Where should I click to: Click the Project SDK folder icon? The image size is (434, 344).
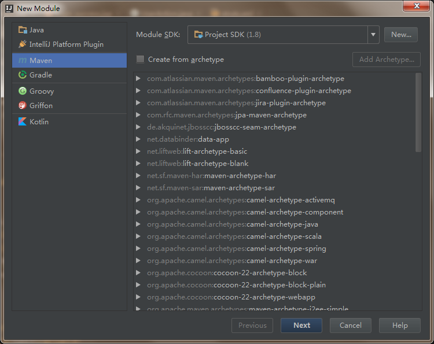198,35
